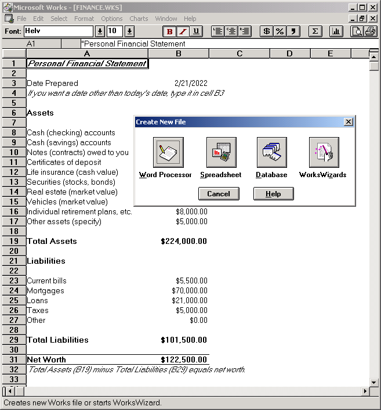Toggle italic formatting button
Screen dimensions: 381x410
(x=183, y=31)
